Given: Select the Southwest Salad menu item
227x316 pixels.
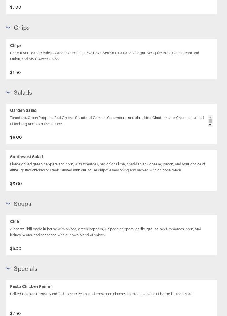Looking at the screenshot, I should 27,157.
